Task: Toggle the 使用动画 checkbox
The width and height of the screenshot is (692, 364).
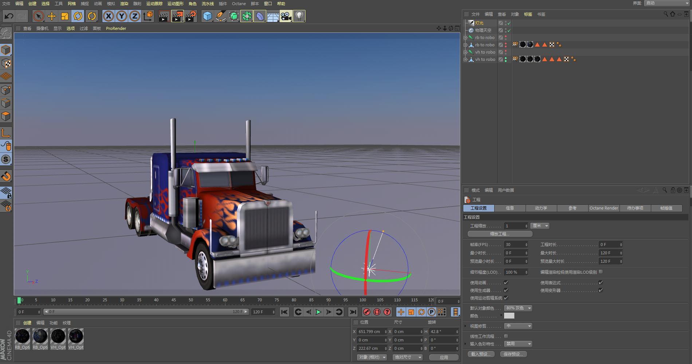Action: pos(506,283)
